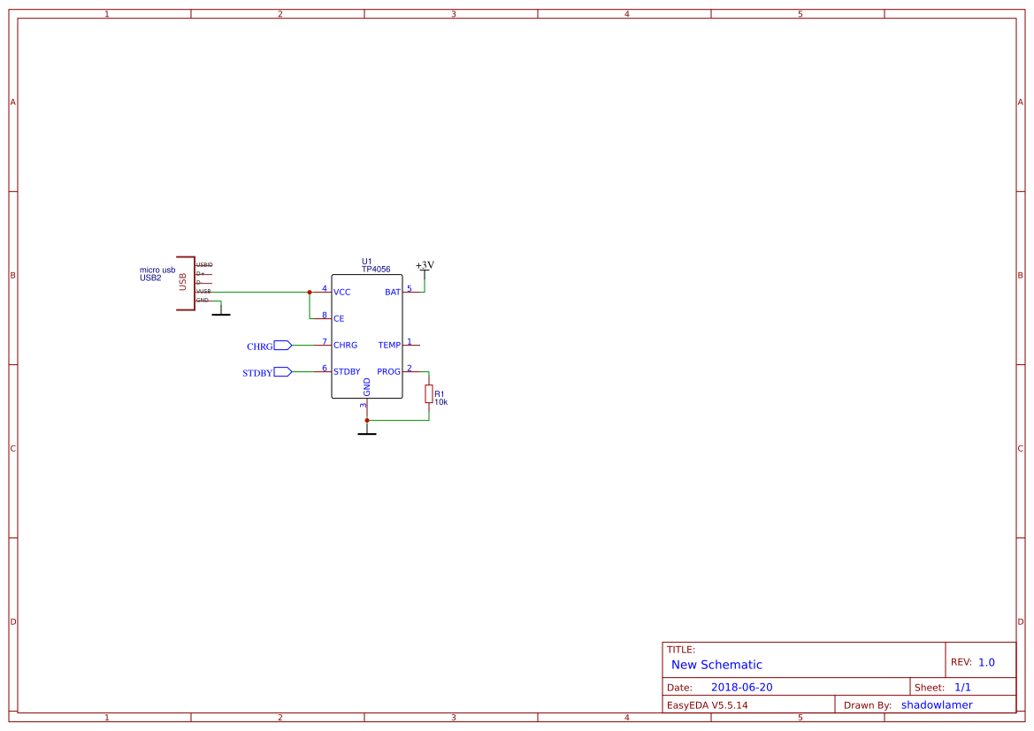
Task: Click the ground symbol under the USB connector
Action: click(221, 312)
